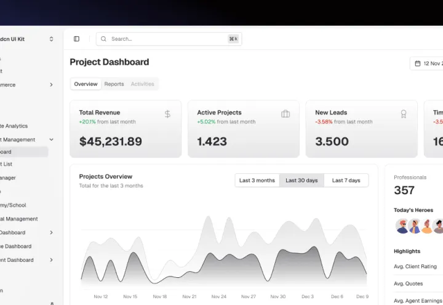
Task: Click the Nov 24 axis label
Action: click(x=219, y=296)
